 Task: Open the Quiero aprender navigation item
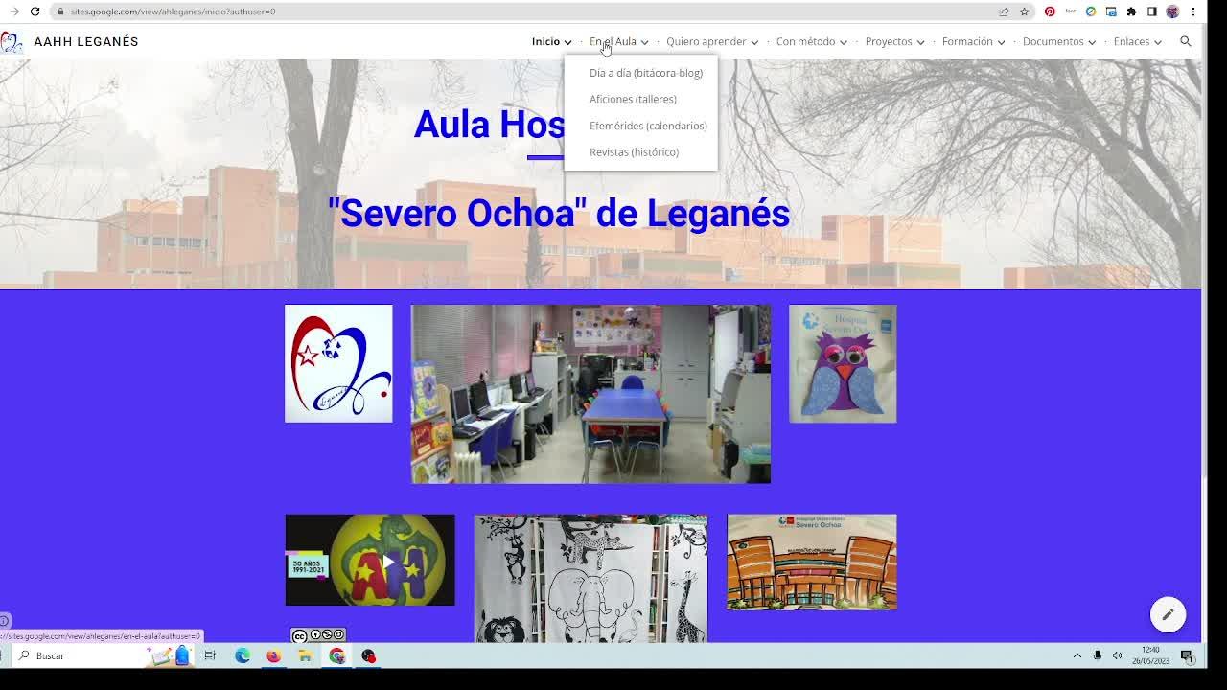point(706,41)
